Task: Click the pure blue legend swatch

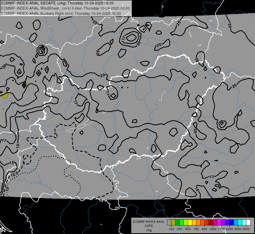Action: click(x=232, y=223)
